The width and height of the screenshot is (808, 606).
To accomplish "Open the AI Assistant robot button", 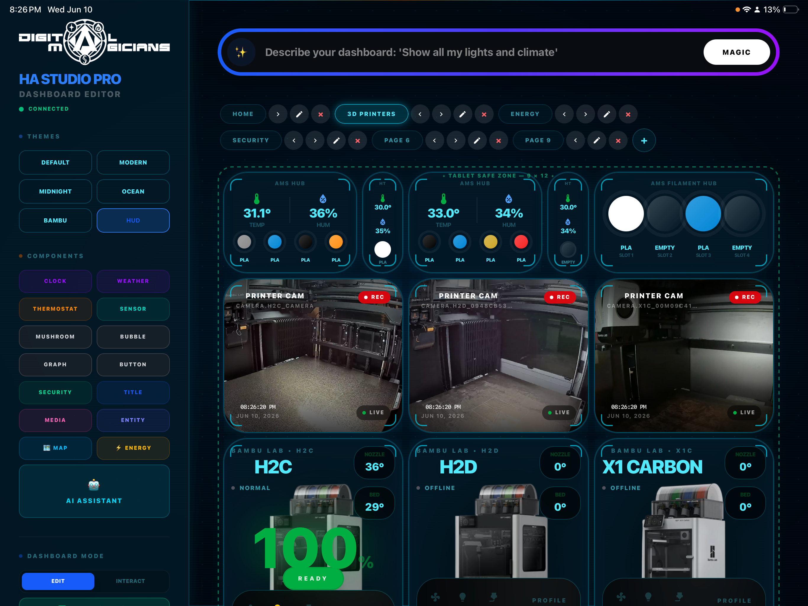I will tap(94, 491).
